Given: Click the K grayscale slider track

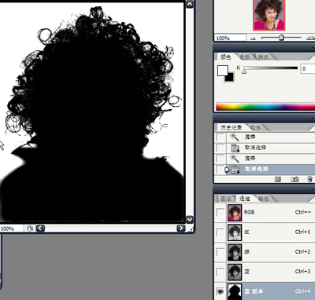Looking at the screenshot, I should [270, 68].
